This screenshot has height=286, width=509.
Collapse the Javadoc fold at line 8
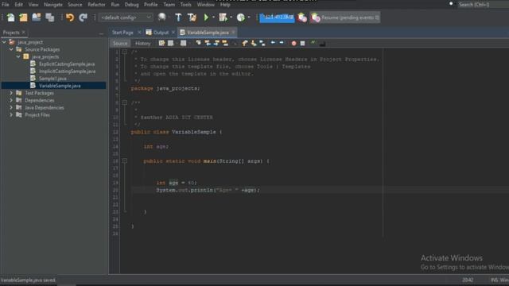(x=125, y=102)
